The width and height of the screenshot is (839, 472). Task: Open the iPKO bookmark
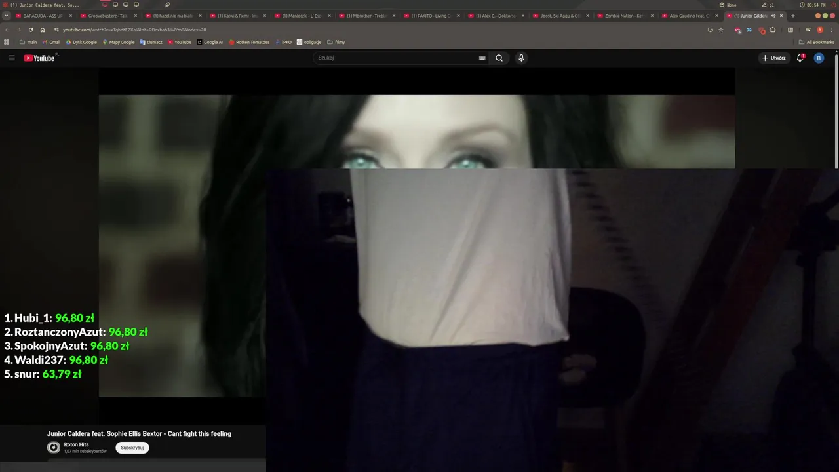(284, 42)
